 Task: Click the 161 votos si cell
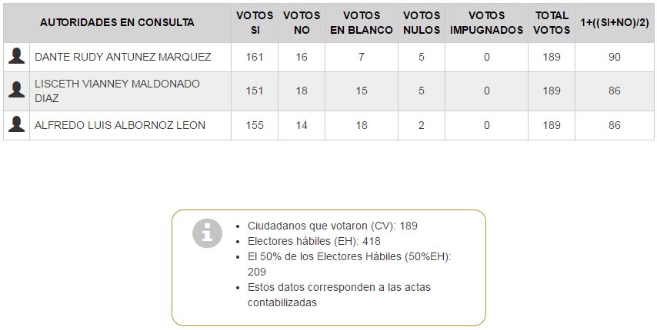pos(255,57)
